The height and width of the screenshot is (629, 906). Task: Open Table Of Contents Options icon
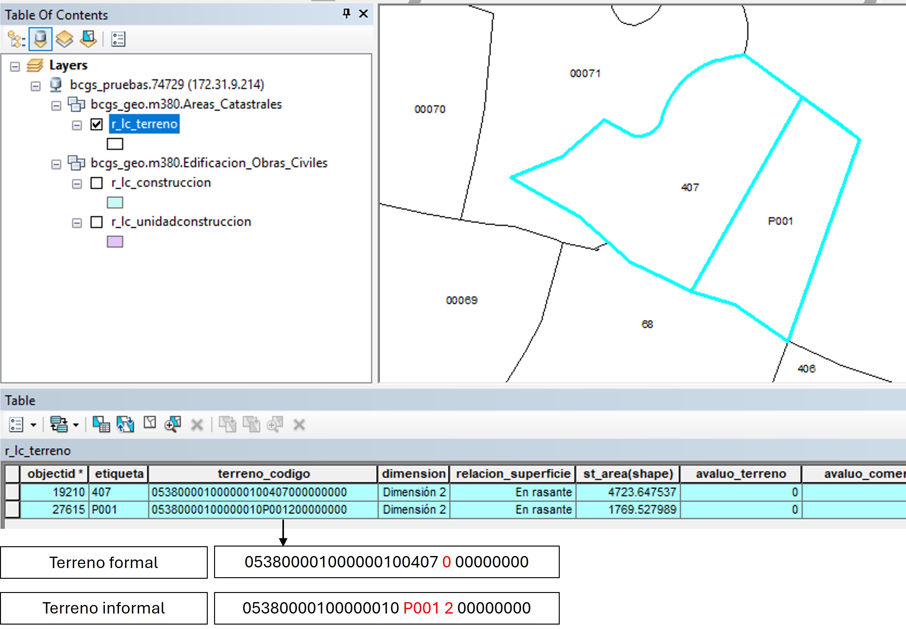[x=118, y=39]
